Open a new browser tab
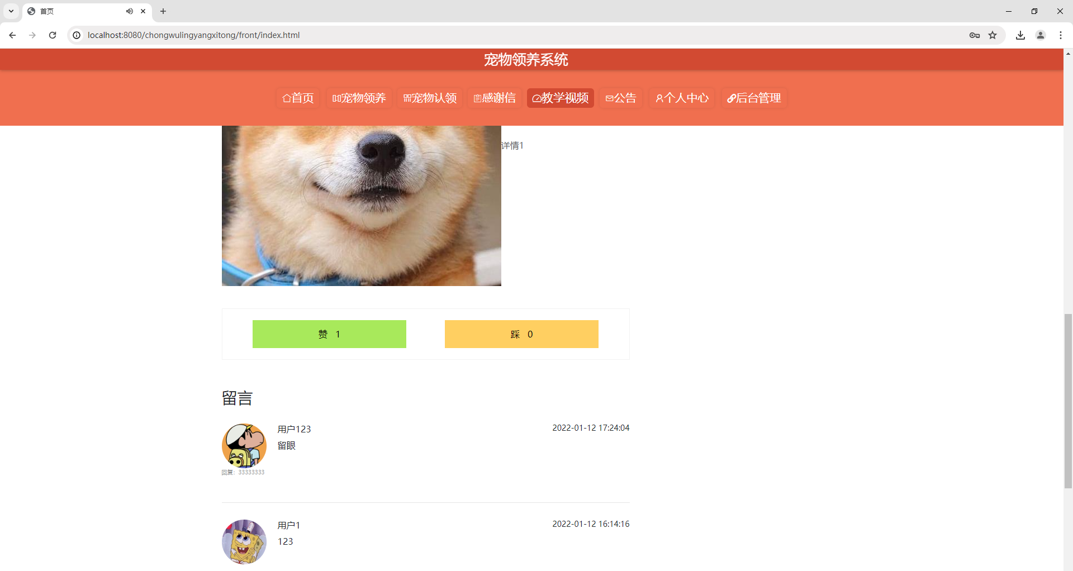Viewport: 1073px width, 571px height. pyautogui.click(x=163, y=11)
